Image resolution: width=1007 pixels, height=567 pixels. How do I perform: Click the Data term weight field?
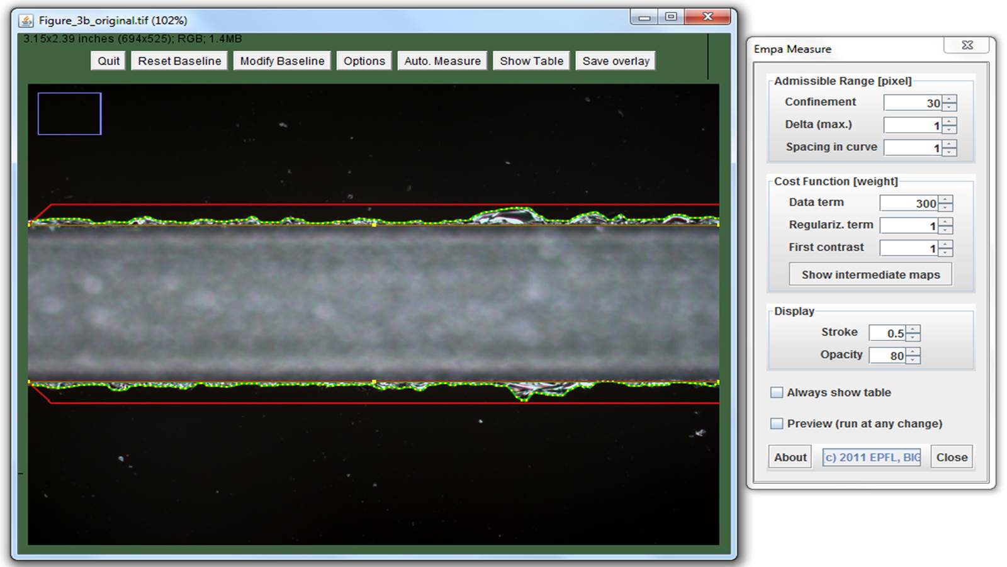tap(909, 203)
